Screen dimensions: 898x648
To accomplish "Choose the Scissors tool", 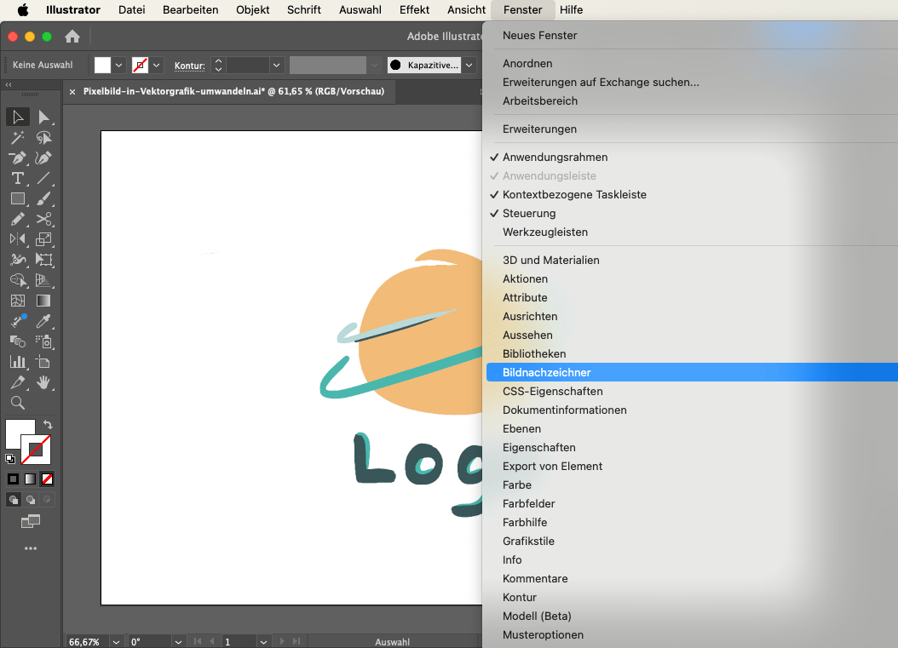I will point(44,219).
